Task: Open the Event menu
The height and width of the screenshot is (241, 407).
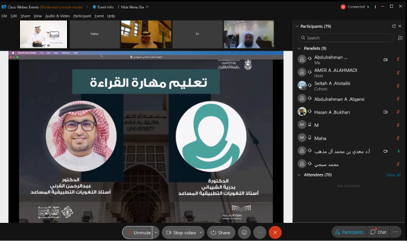Action: 99,16
